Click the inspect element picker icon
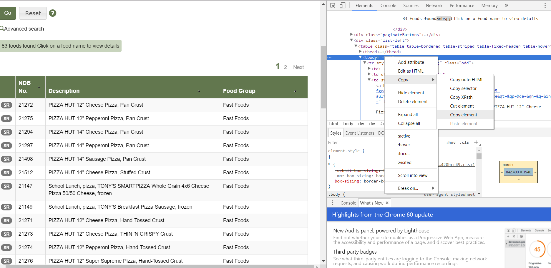 pyautogui.click(x=333, y=6)
